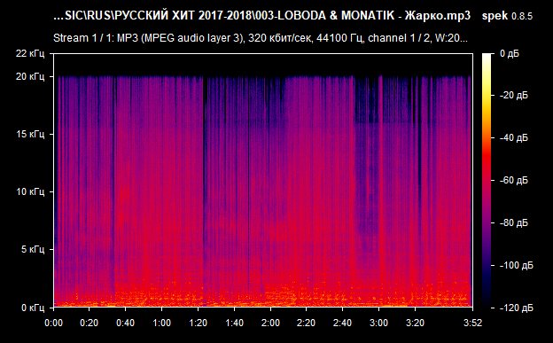
Task: Click the '2:00' time axis label
Action: pos(271,323)
